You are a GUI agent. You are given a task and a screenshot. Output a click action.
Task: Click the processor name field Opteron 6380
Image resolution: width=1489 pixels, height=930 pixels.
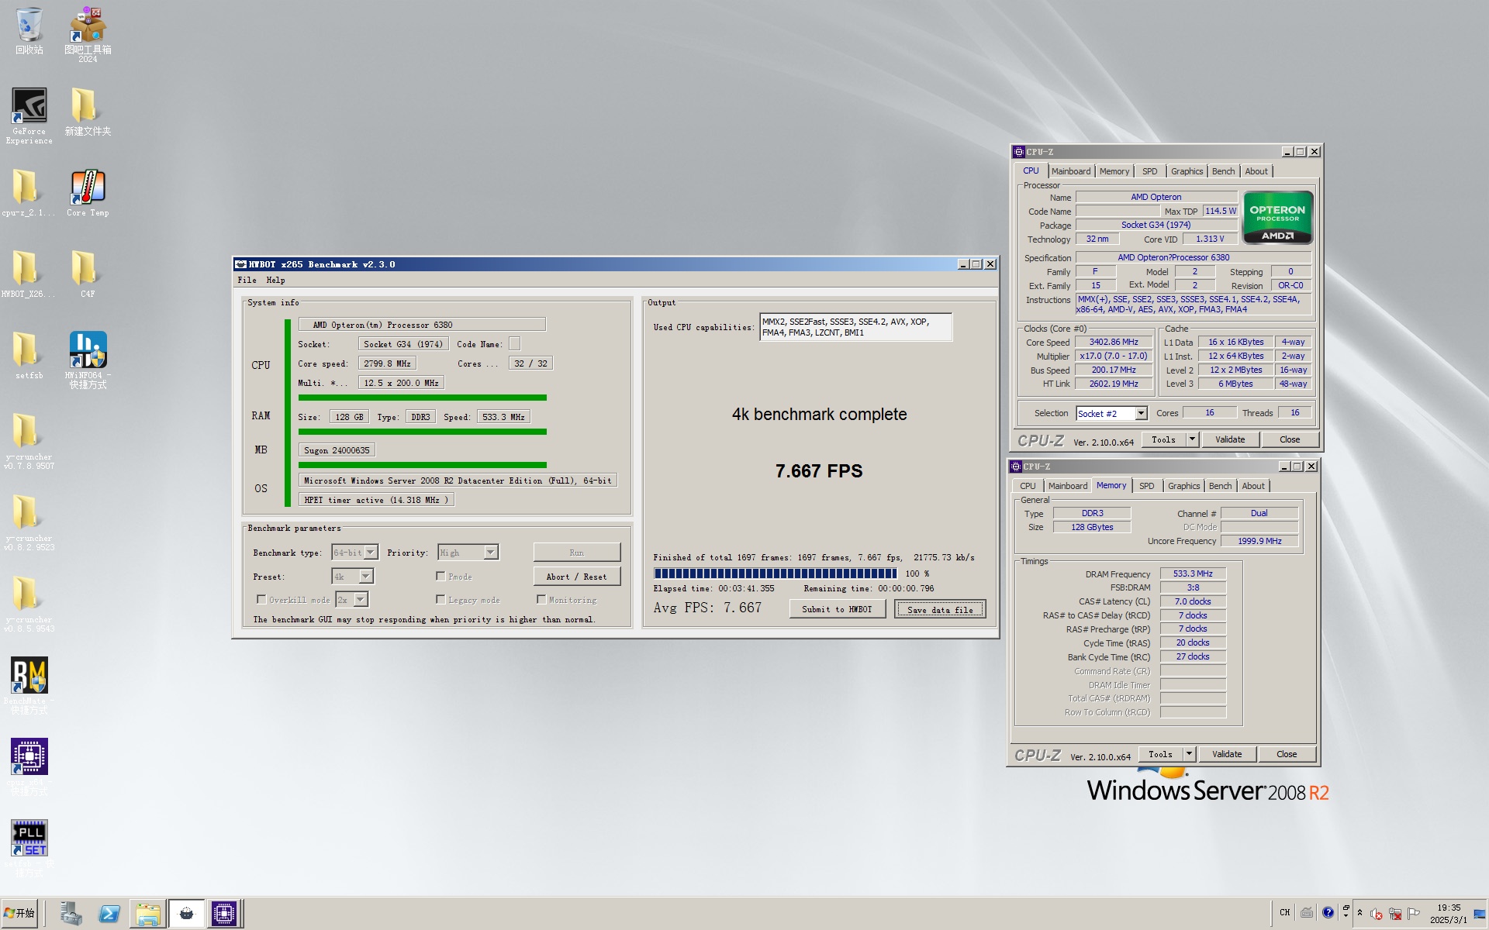point(422,325)
